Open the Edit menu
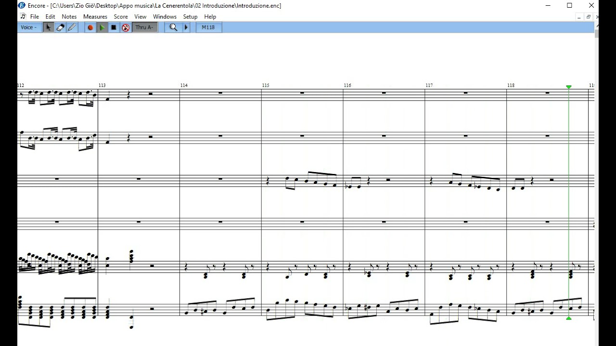This screenshot has height=346, width=616. pyautogui.click(x=50, y=16)
